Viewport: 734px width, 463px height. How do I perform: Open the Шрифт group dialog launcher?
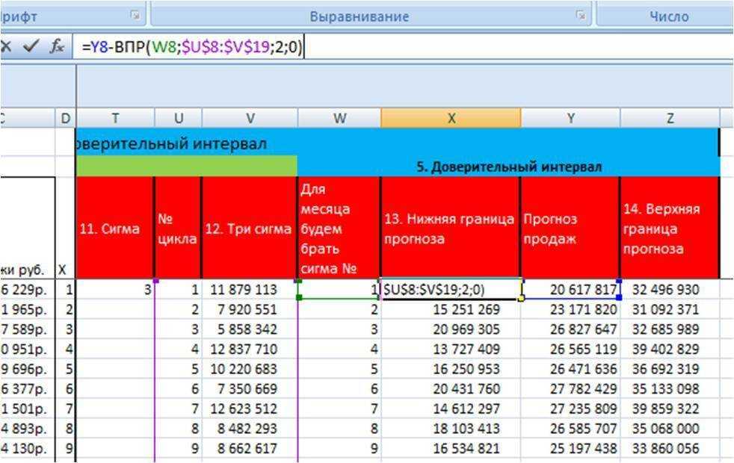(135, 15)
